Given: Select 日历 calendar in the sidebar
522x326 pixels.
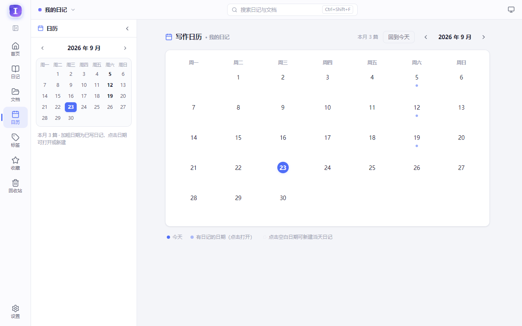Looking at the screenshot, I should [x=15, y=117].
